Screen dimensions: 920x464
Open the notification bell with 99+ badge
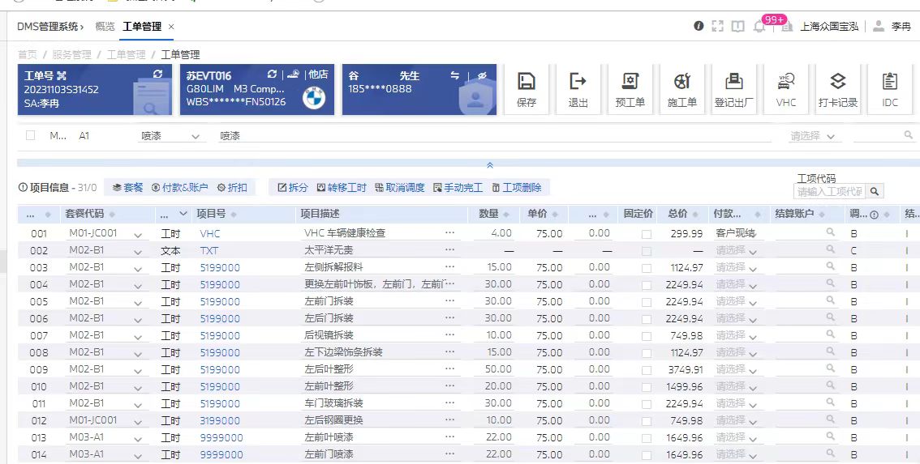pyautogui.click(x=759, y=27)
